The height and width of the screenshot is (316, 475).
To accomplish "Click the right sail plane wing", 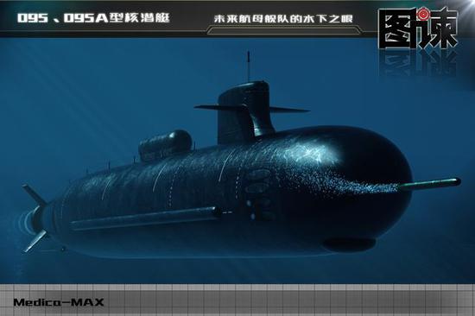I will click(289, 110).
